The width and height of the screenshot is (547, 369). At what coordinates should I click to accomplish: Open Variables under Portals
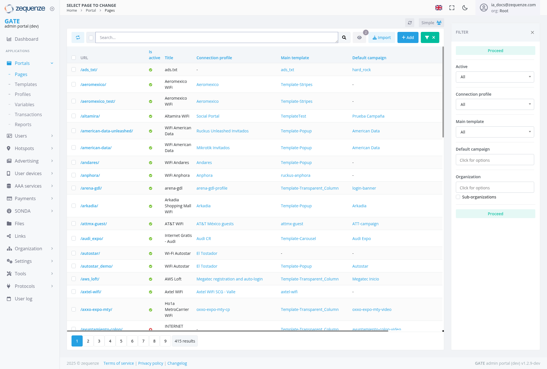pos(25,104)
